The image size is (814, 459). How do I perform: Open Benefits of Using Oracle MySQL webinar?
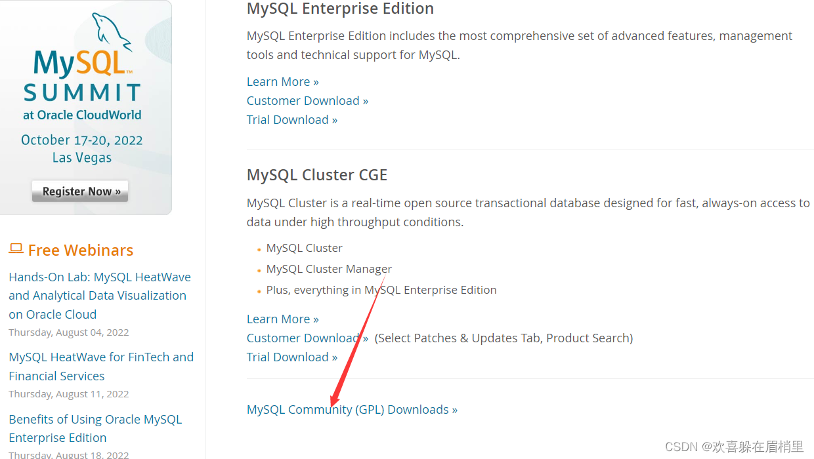[95, 428]
